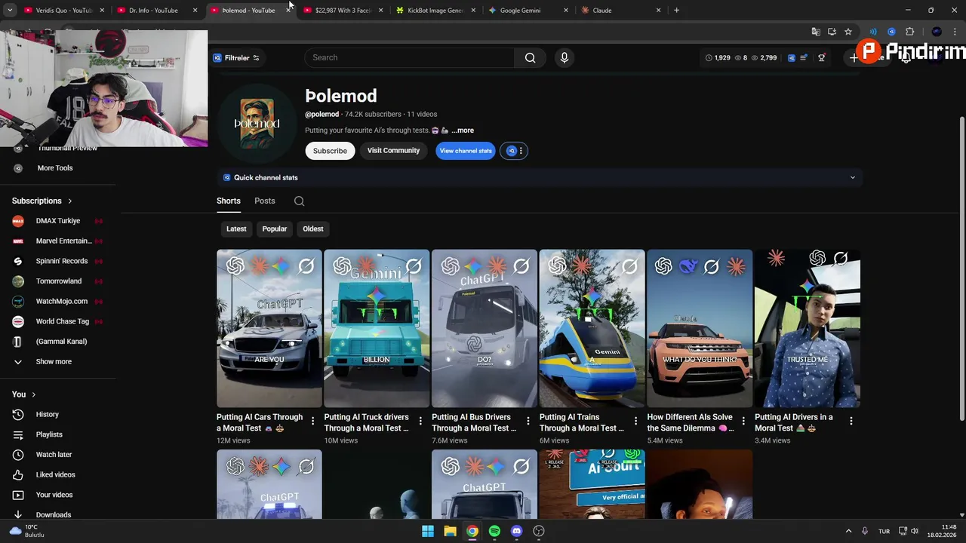The width and height of the screenshot is (966, 543).
Task: Open Chrome three-dot menu
Action: (954, 32)
